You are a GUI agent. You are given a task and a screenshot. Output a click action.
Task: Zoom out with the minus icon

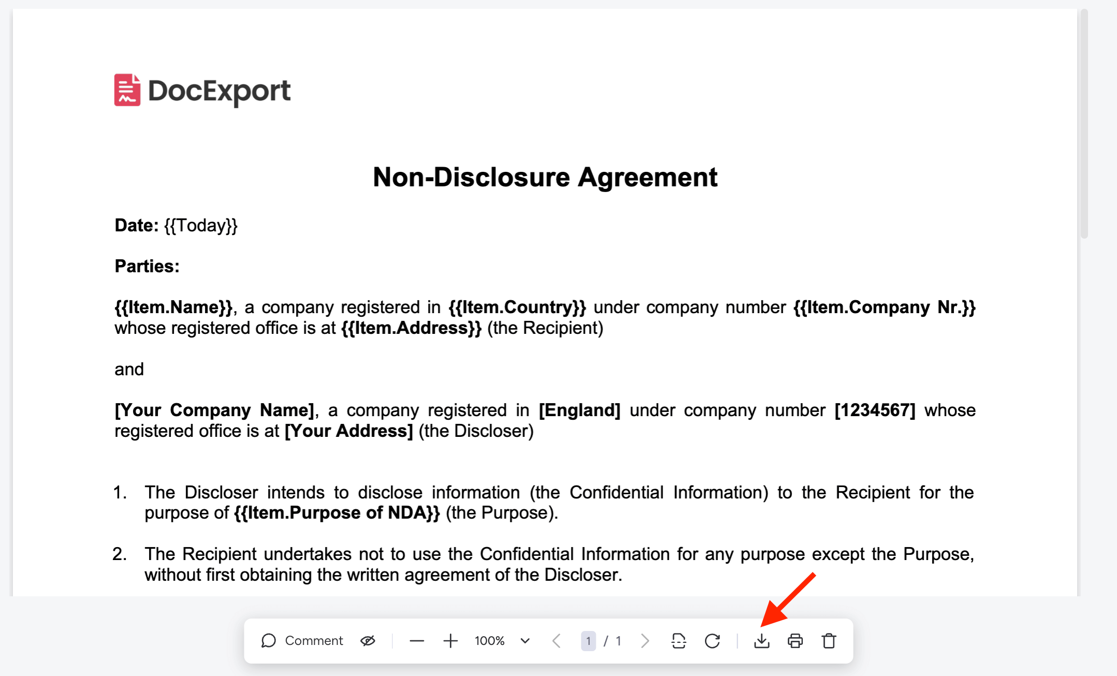(x=417, y=641)
